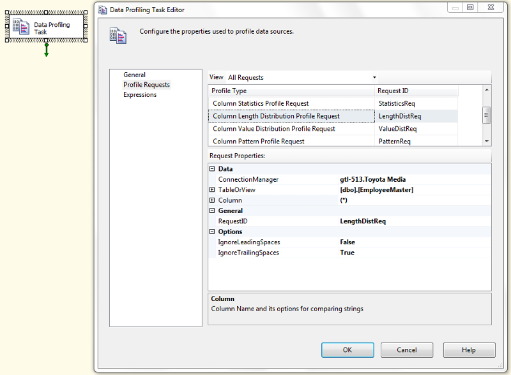
Task: Click the Cancel button
Action: pyautogui.click(x=407, y=350)
